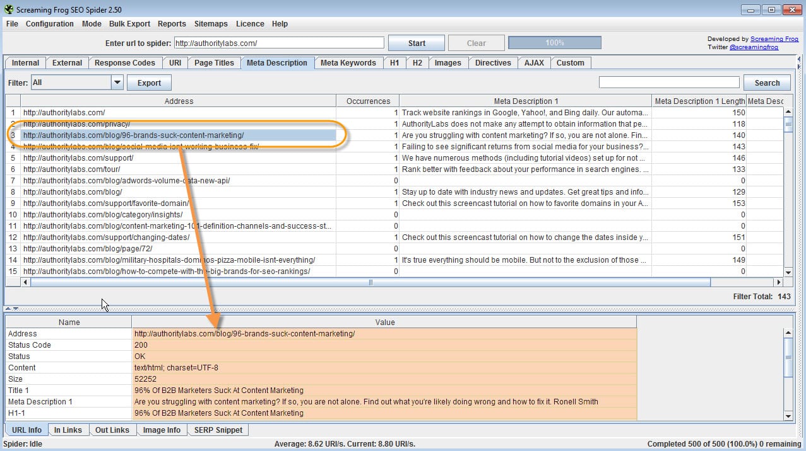Sort by the Meta Description 1 column header
The width and height of the screenshot is (806, 451).
click(526, 101)
